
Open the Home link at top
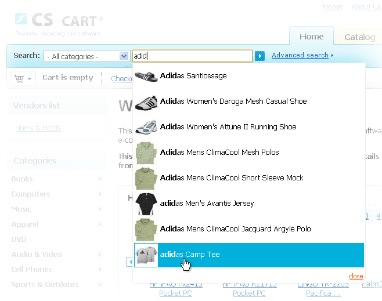coord(332,7)
